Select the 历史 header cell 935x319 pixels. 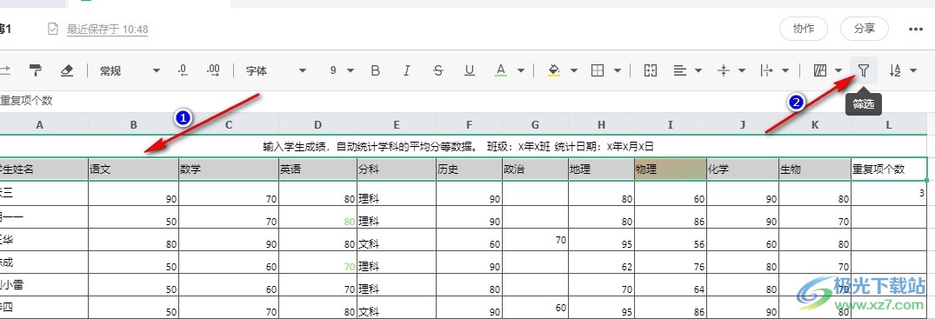click(x=470, y=169)
